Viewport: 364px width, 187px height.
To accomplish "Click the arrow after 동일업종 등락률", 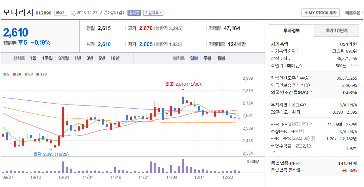I will tap(303, 170).
